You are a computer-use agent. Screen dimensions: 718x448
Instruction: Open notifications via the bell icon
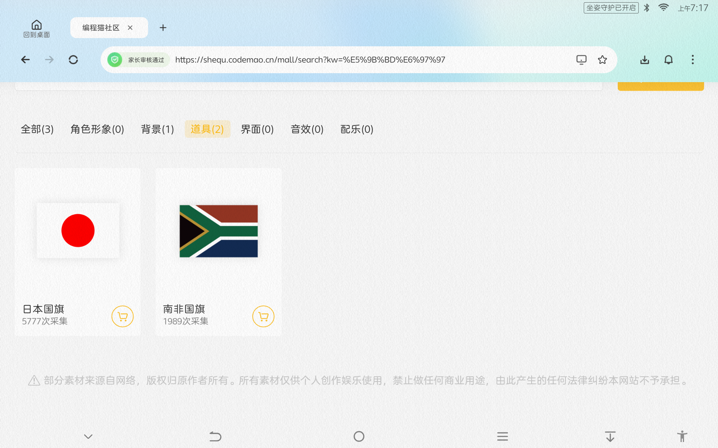tap(669, 60)
